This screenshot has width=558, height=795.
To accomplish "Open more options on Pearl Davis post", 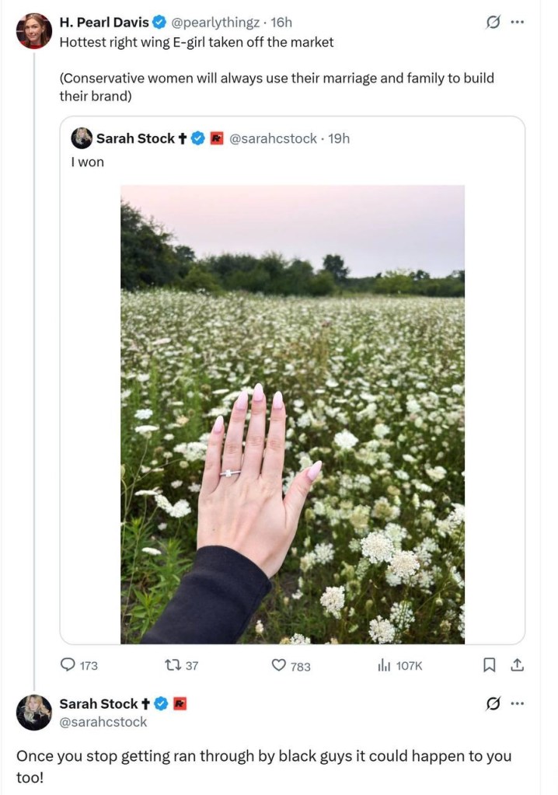I will tap(518, 23).
